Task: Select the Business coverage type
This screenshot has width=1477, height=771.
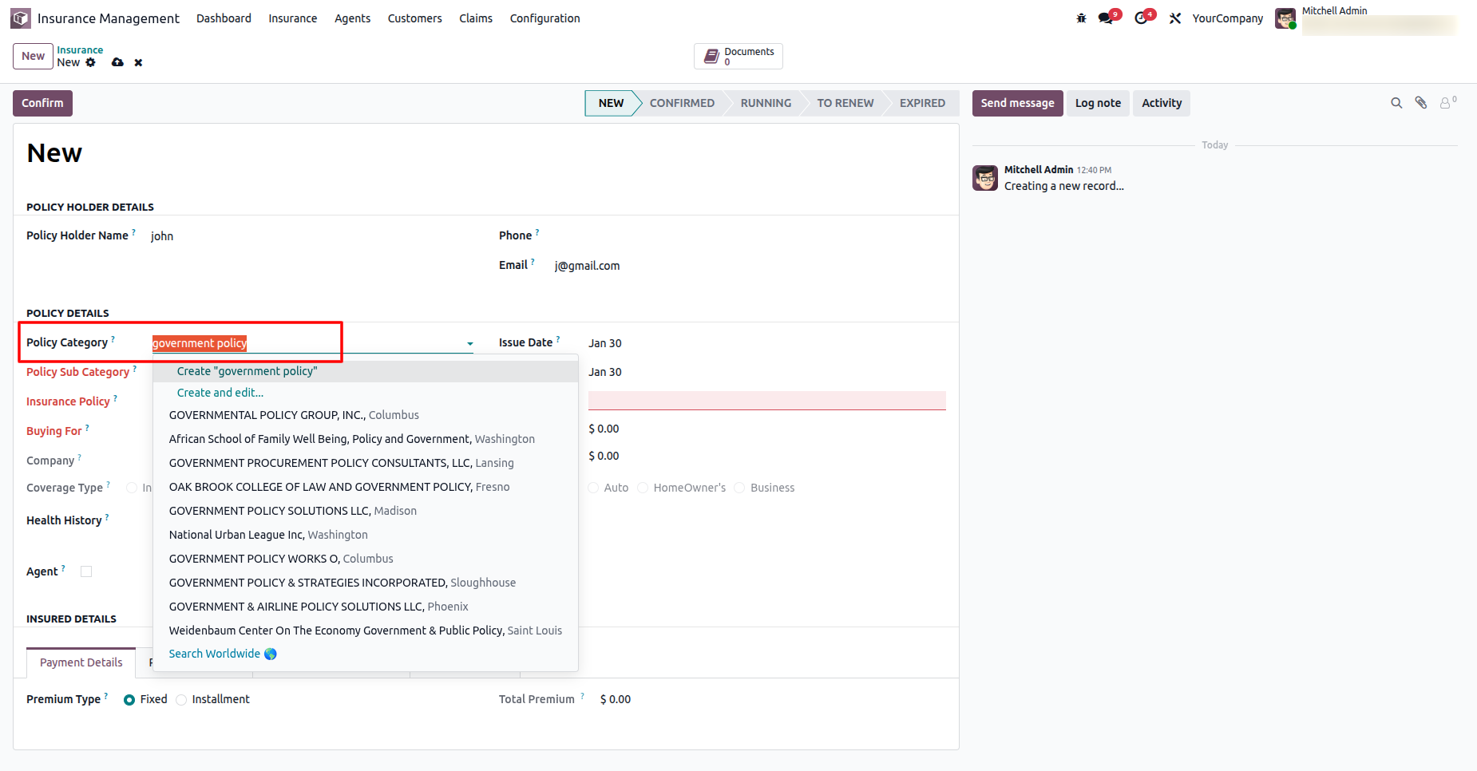Action: click(x=739, y=488)
